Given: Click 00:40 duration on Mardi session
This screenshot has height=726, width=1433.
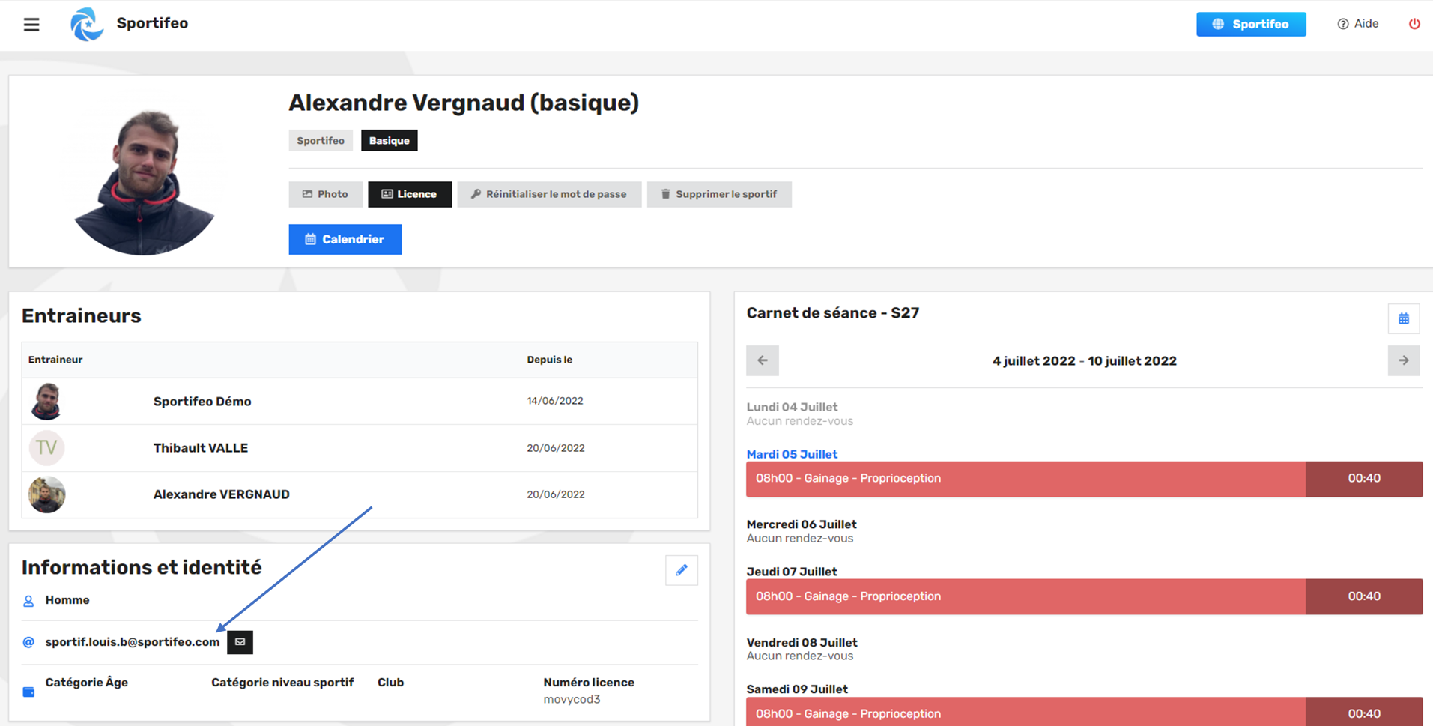Looking at the screenshot, I should point(1364,479).
